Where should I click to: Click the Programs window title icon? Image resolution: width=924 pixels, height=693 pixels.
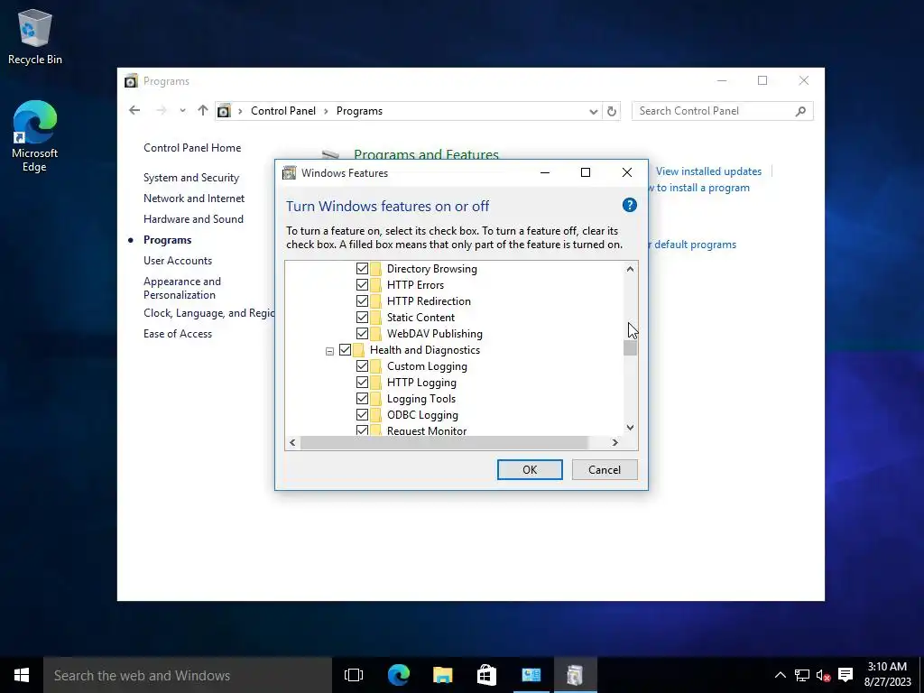(131, 80)
